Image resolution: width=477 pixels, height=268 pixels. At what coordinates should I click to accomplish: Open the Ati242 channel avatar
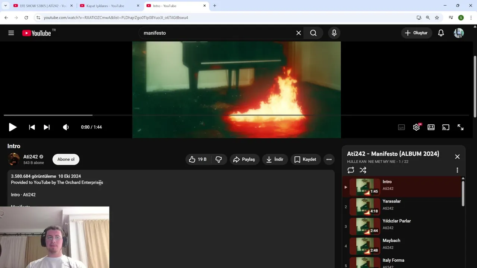click(14, 159)
